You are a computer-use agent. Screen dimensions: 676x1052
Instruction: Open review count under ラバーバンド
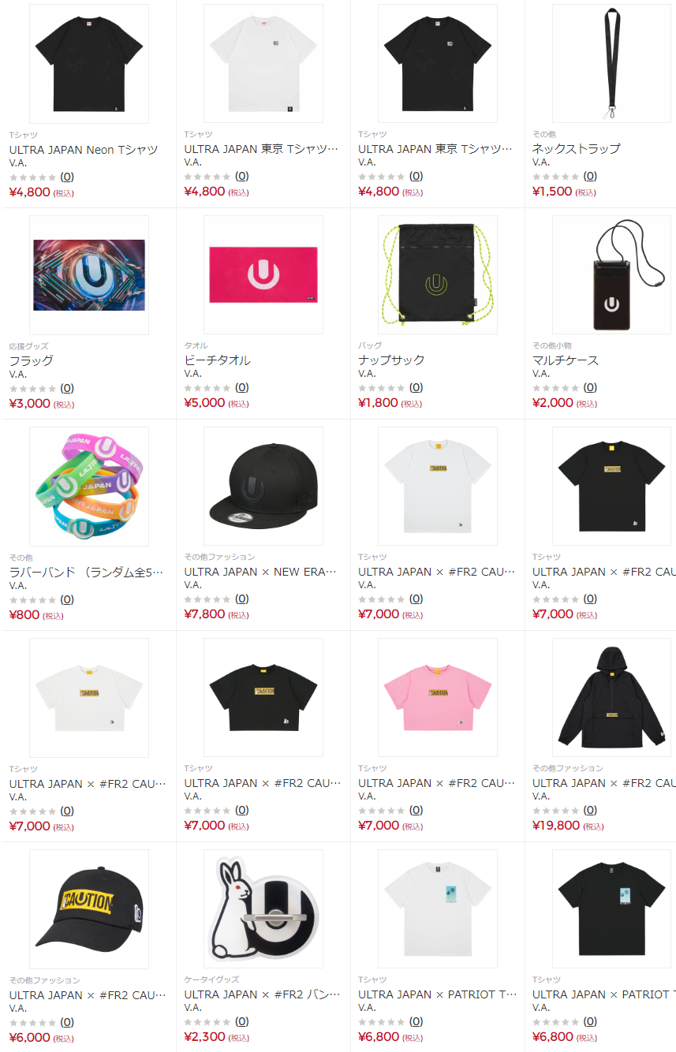tap(67, 599)
